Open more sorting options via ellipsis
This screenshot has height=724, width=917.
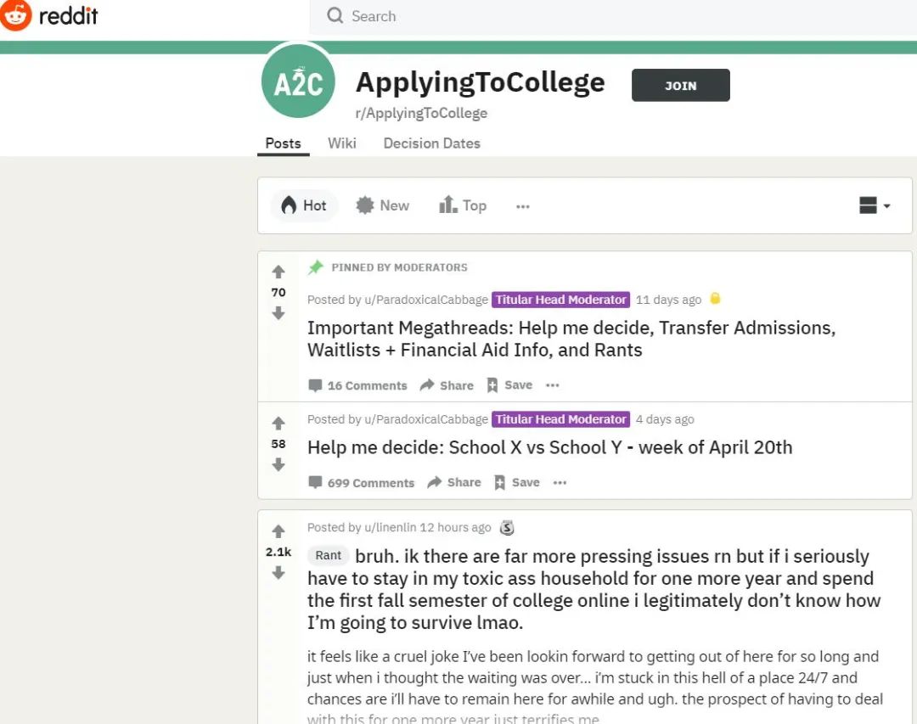(523, 205)
